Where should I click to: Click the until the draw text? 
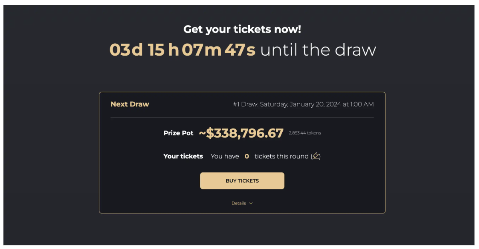coord(318,50)
